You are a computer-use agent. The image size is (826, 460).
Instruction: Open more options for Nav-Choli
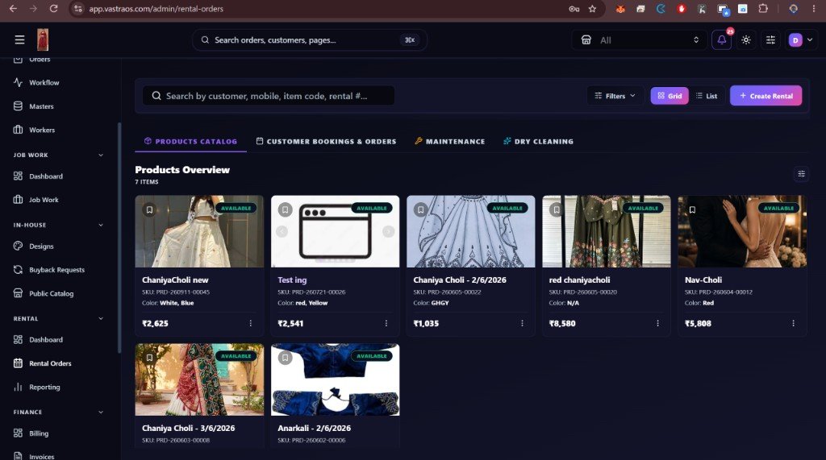point(794,323)
